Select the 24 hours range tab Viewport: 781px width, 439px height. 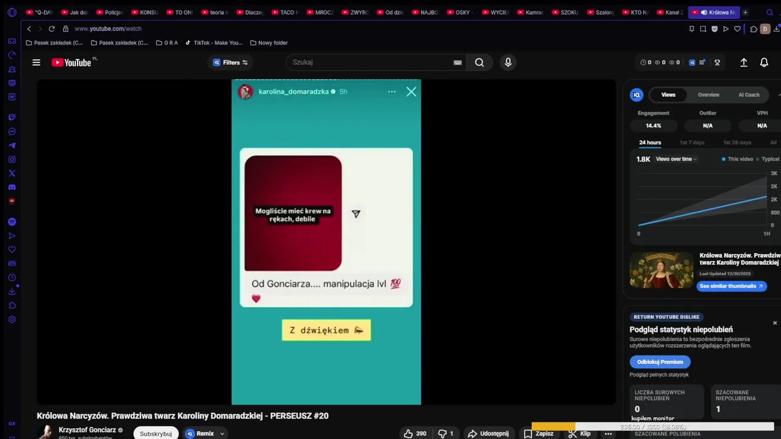pos(650,143)
